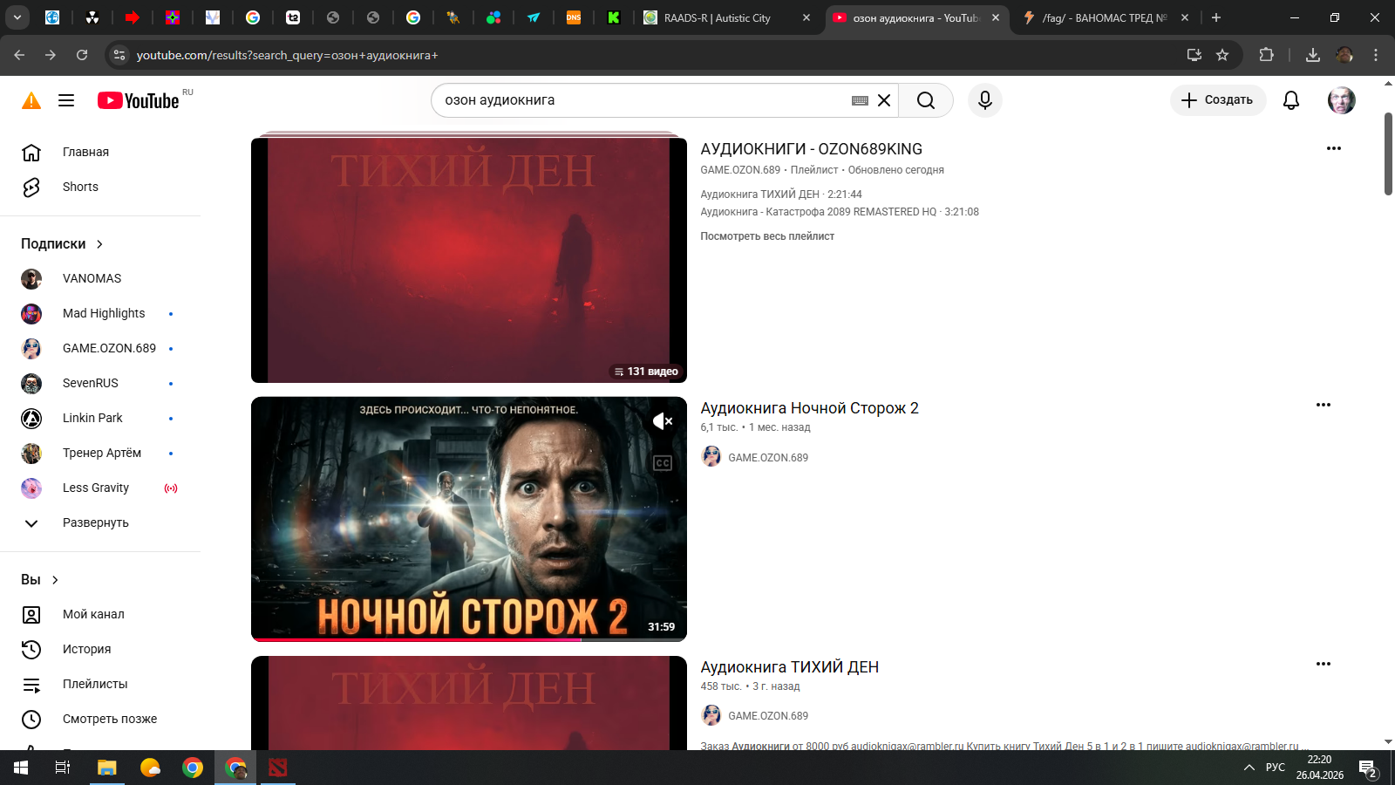View site information icon in address bar
The width and height of the screenshot is (1395, 785).
pos(119,55)
